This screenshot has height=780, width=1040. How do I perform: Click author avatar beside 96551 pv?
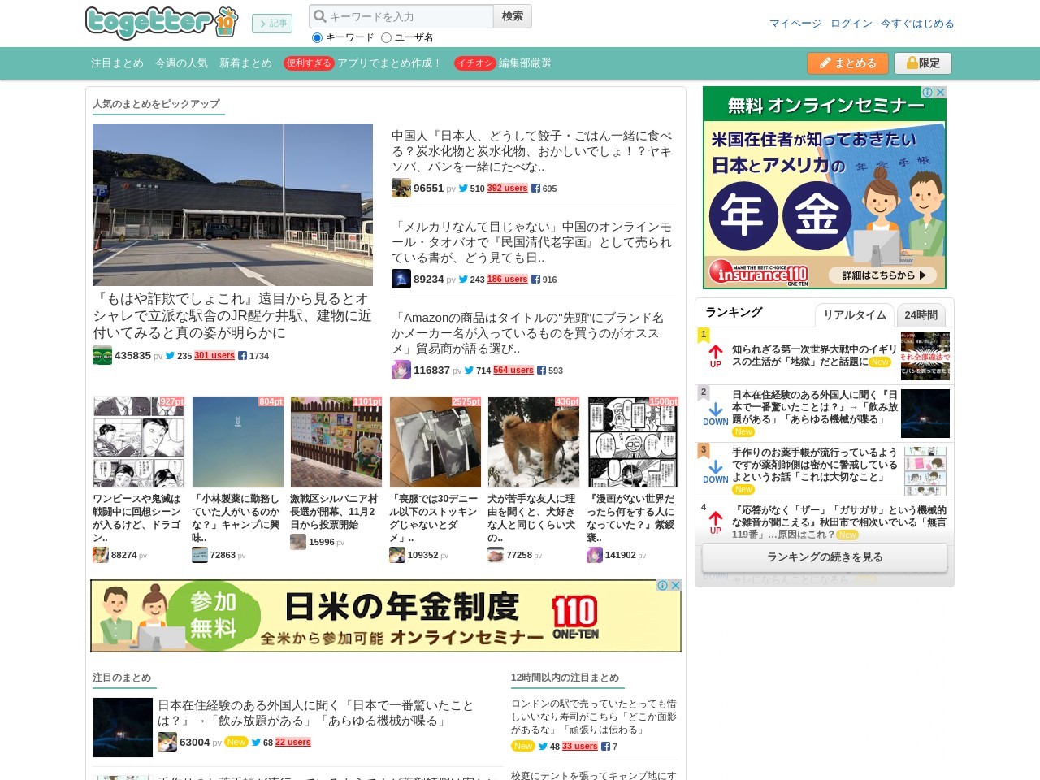tap(401, 188)
